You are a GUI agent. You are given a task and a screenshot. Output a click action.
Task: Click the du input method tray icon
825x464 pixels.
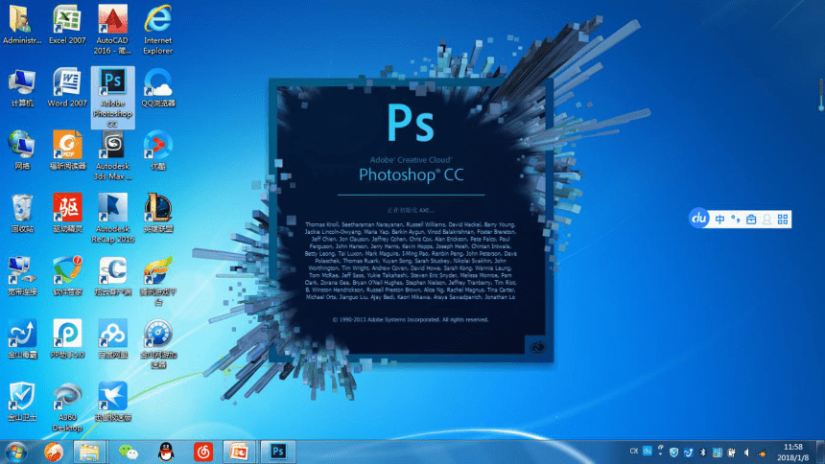[x=648, y=452]
